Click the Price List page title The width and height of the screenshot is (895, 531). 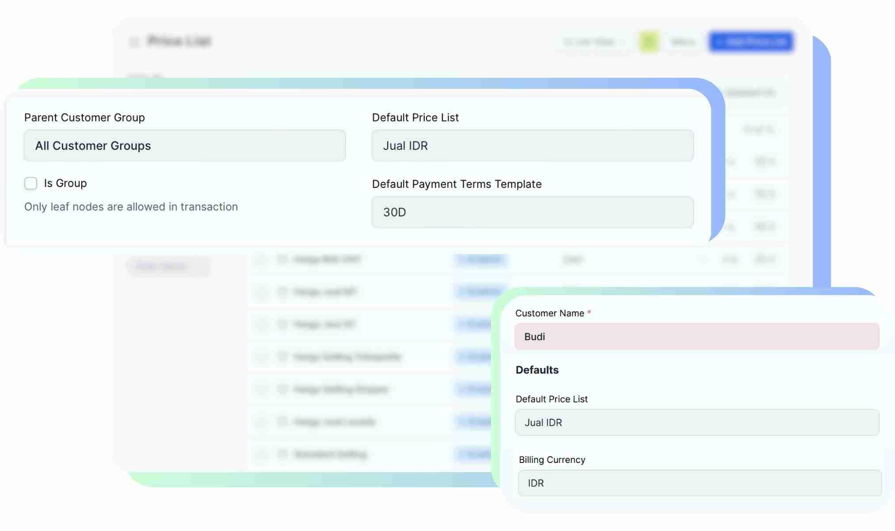[x=179, y=41]
